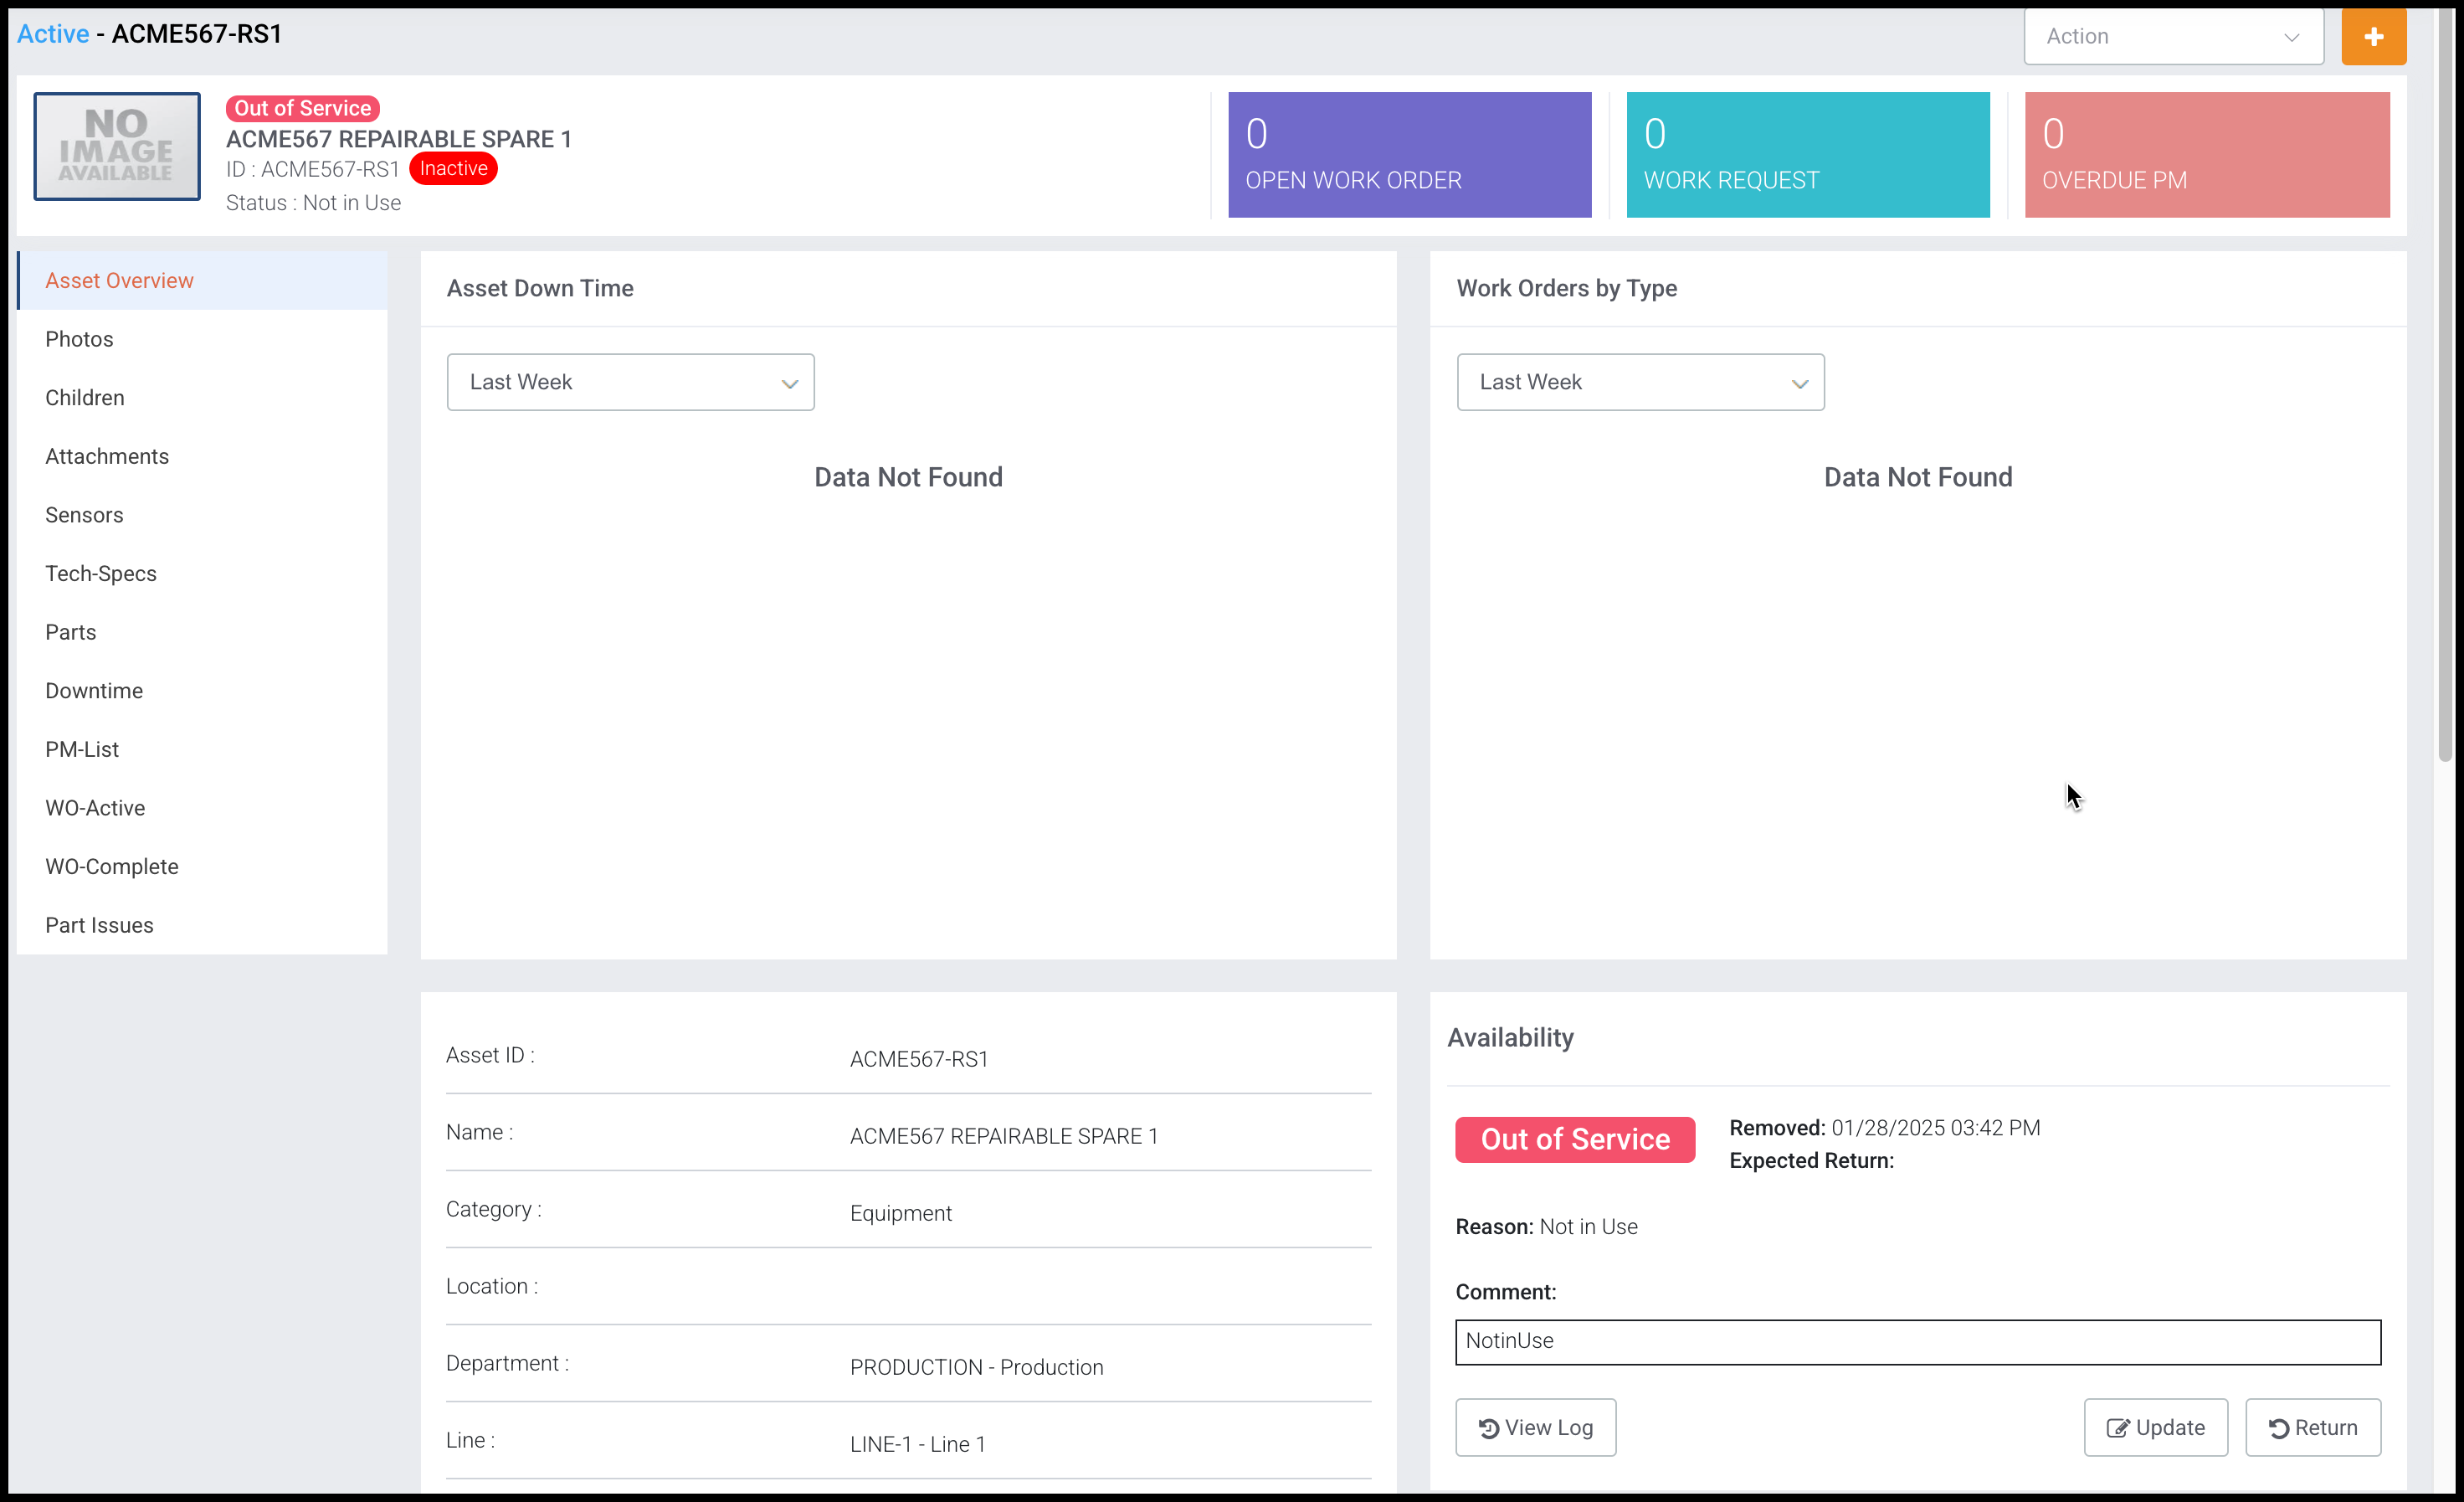
Task: Click the Return undo arrow icon
Action: point(2278,1427)
